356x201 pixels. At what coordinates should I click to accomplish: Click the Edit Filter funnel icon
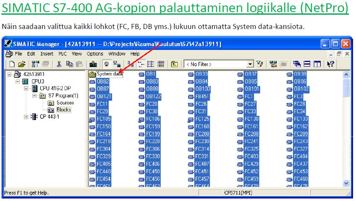point(260,64)
